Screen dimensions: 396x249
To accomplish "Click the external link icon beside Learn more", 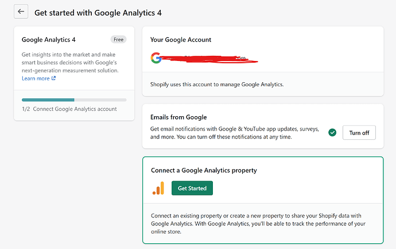I will [54, 79].
